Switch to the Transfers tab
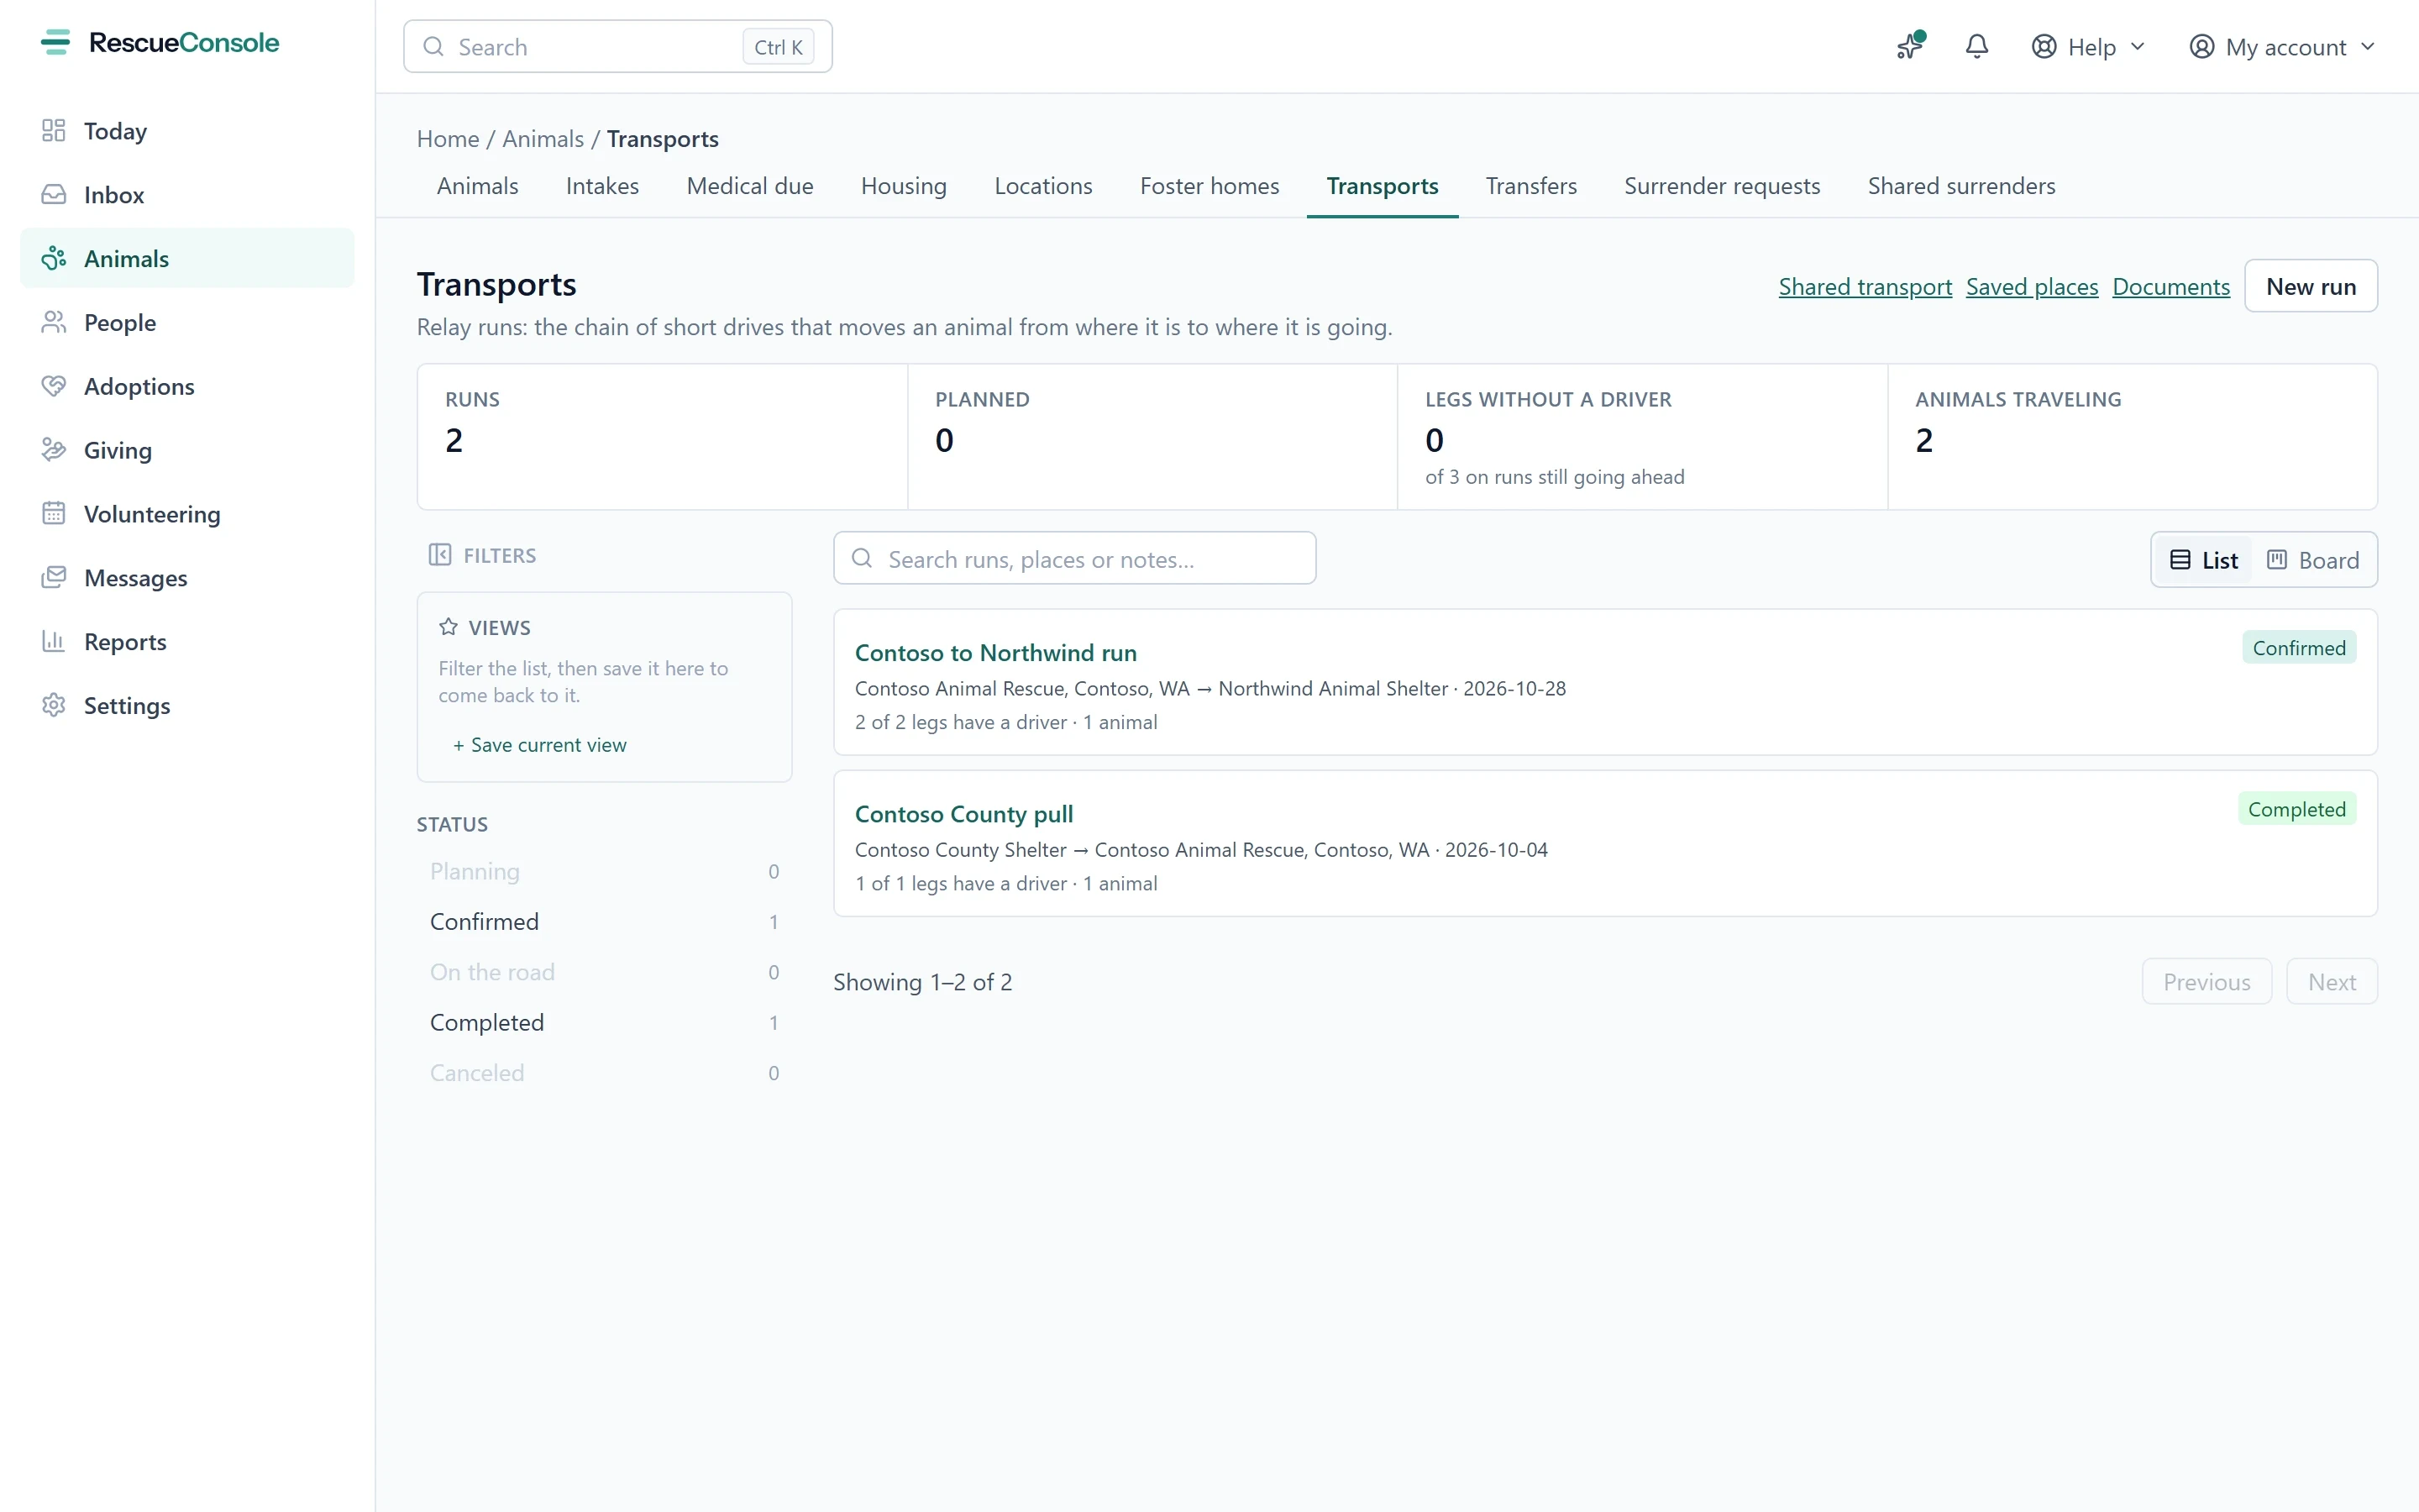 point(1530,186)
